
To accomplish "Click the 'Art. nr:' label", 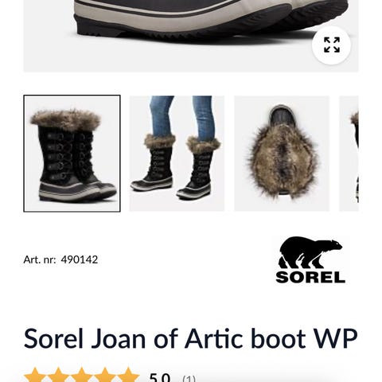I will coord(40,259).
